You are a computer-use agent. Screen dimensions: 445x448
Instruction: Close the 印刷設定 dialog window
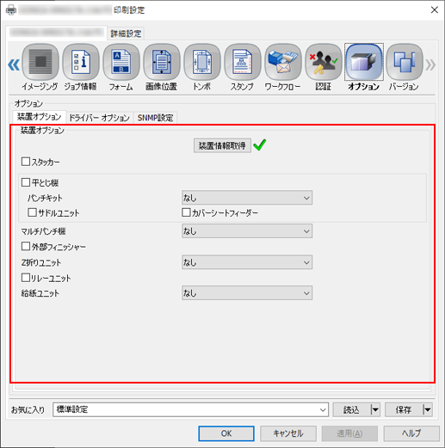(435, 10)
